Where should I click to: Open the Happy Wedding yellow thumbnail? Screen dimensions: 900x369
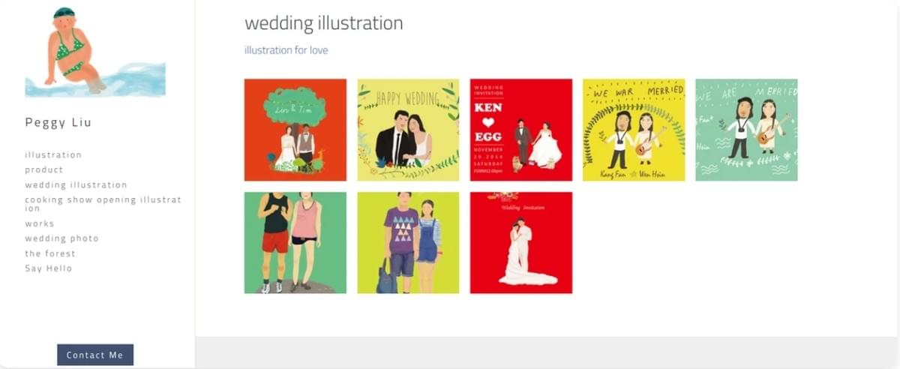coord(408,130)
